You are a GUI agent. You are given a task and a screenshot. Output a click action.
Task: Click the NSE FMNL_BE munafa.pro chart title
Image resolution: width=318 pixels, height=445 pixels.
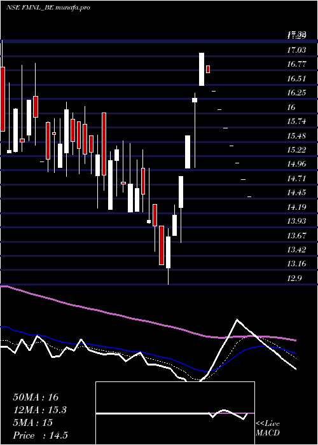48,8
